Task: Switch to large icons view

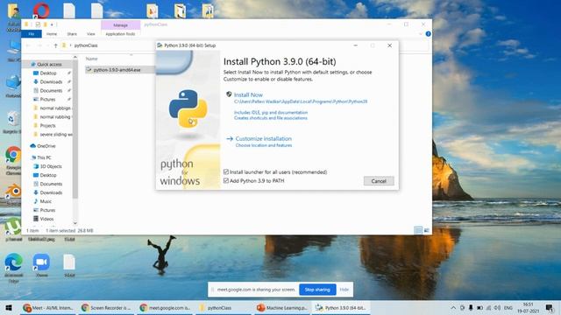Action: click(427, 230)
